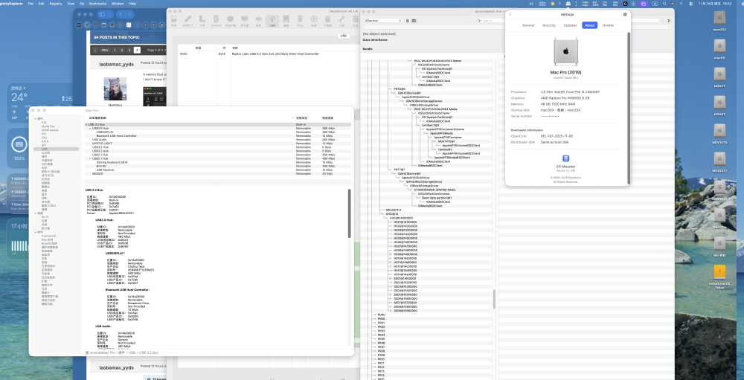
Task: Switch to the Donate tab in Settings
Action: point(608,25)
